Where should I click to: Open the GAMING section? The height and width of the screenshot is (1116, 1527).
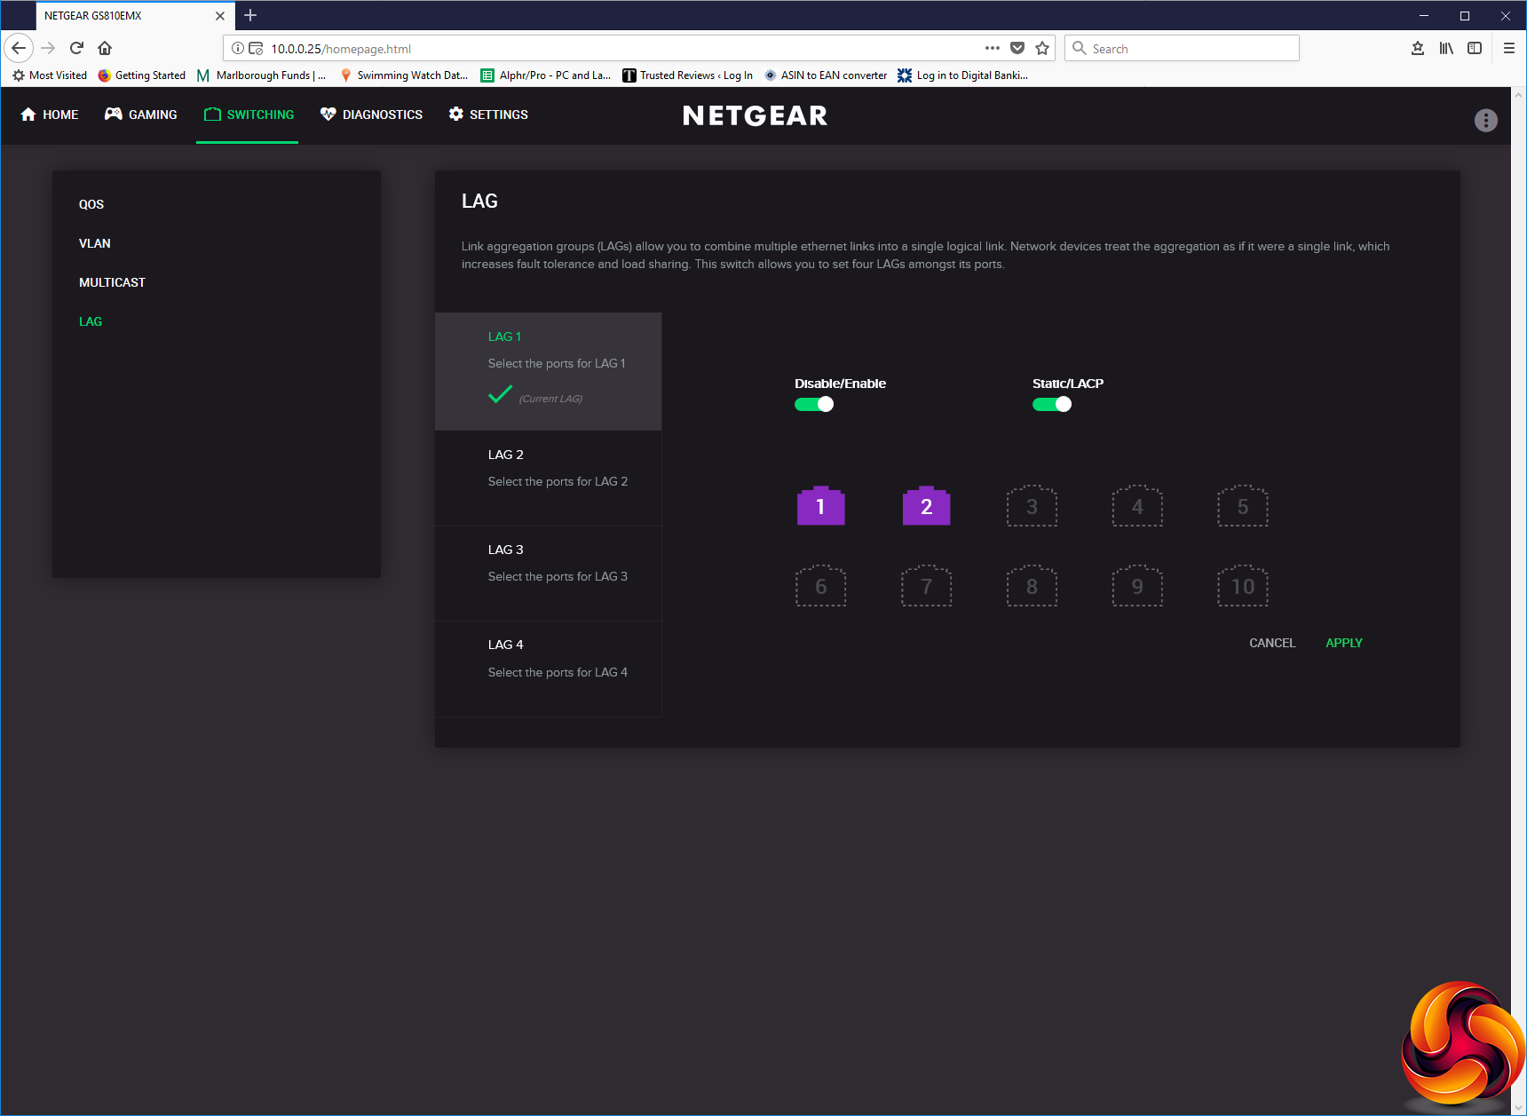click(141, 115)
